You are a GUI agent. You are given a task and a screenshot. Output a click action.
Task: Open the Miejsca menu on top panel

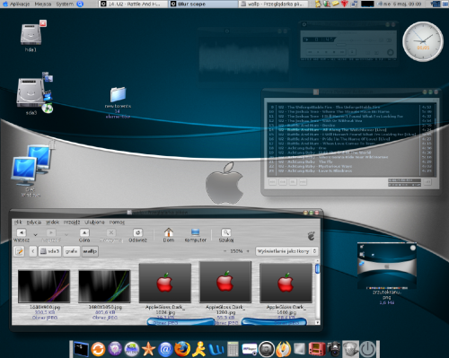pyautogui.click(x=43, y=4)
